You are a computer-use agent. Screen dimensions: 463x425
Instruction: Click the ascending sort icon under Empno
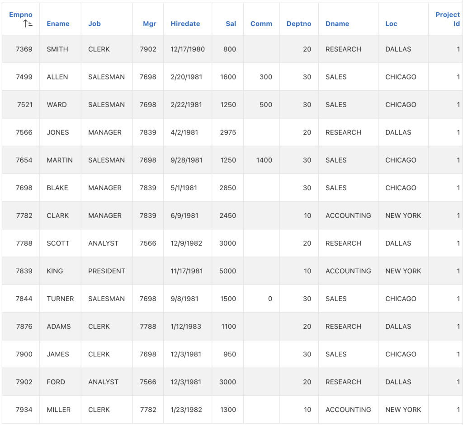[28, 24]
